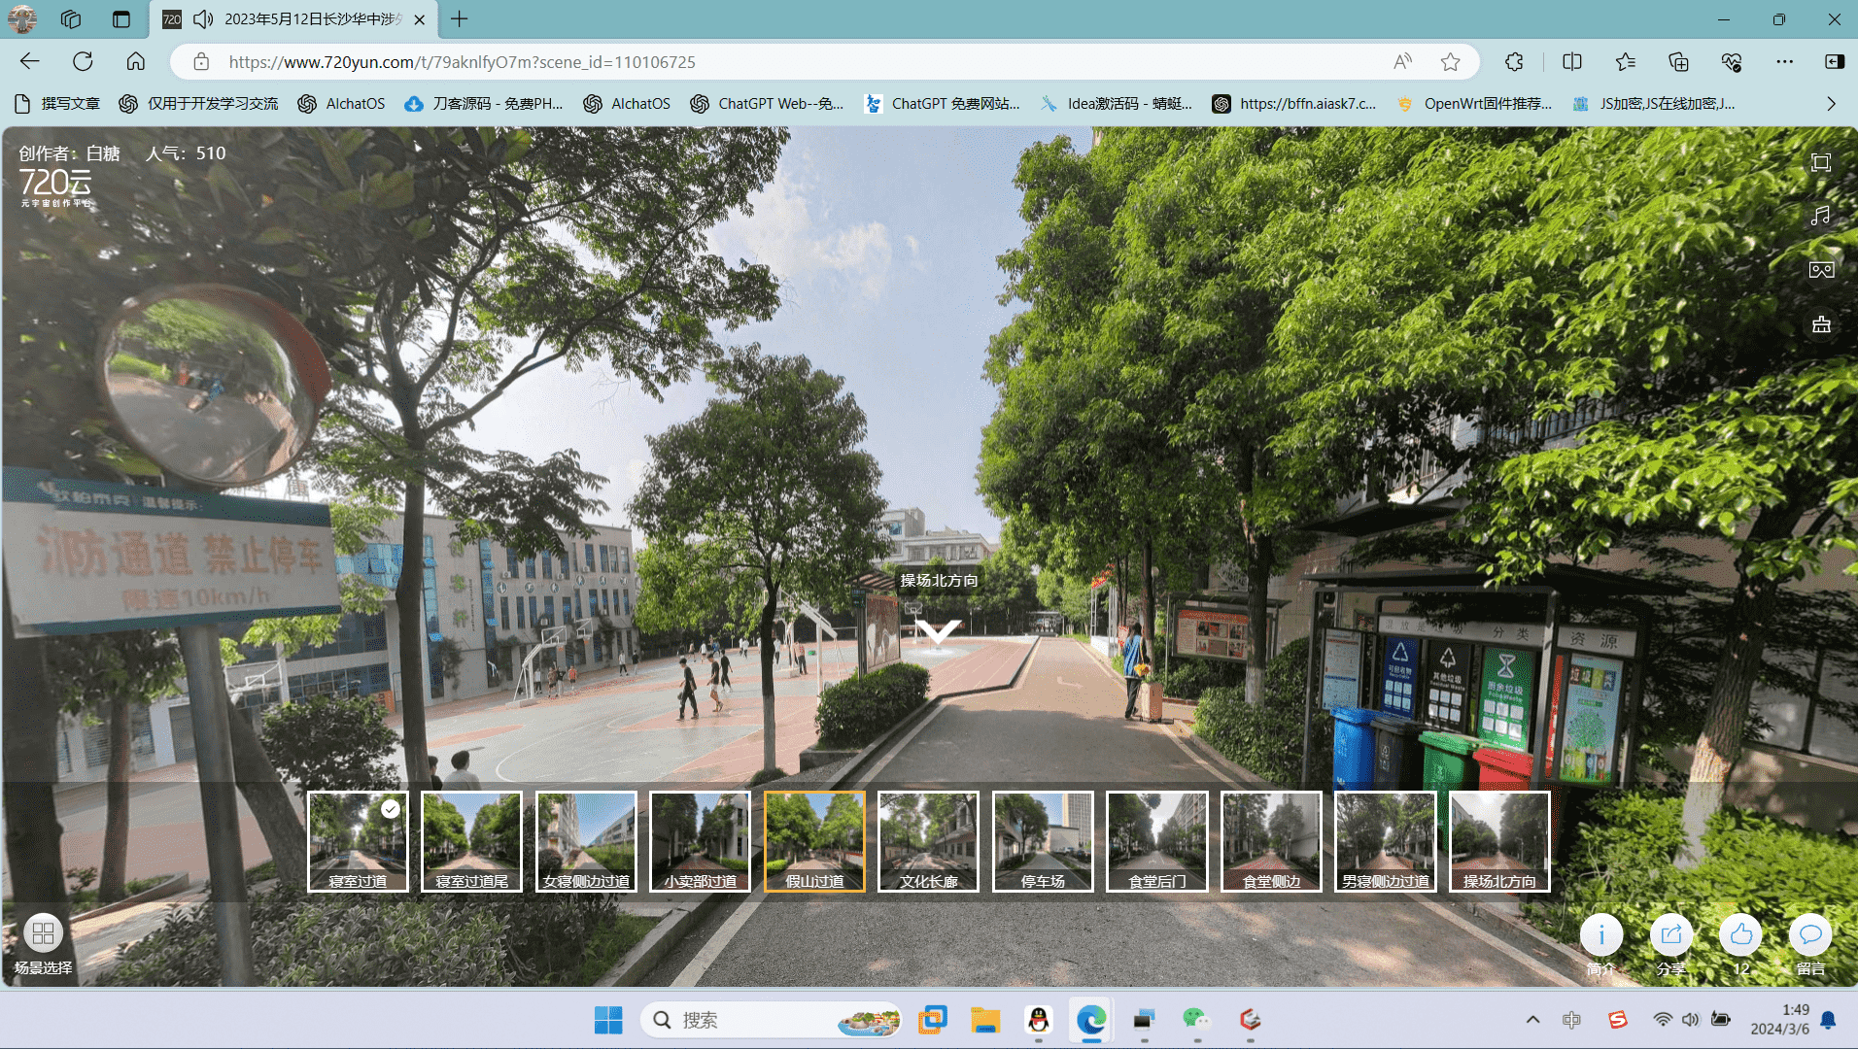Toggle background music icon
Viewport: 1858px width, 1049px height.
click(1820, 216)
